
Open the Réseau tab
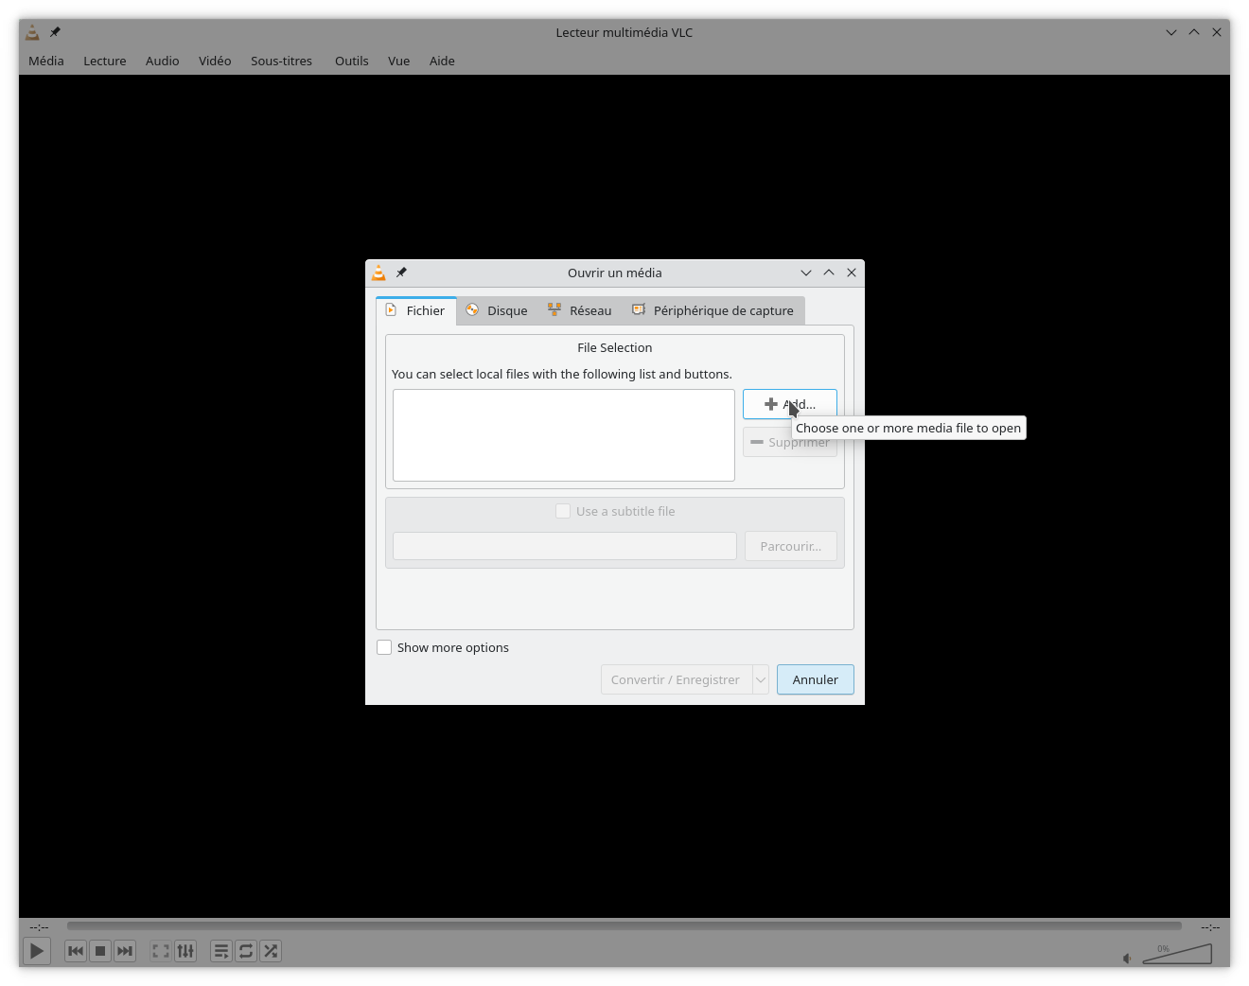[579, 310]
